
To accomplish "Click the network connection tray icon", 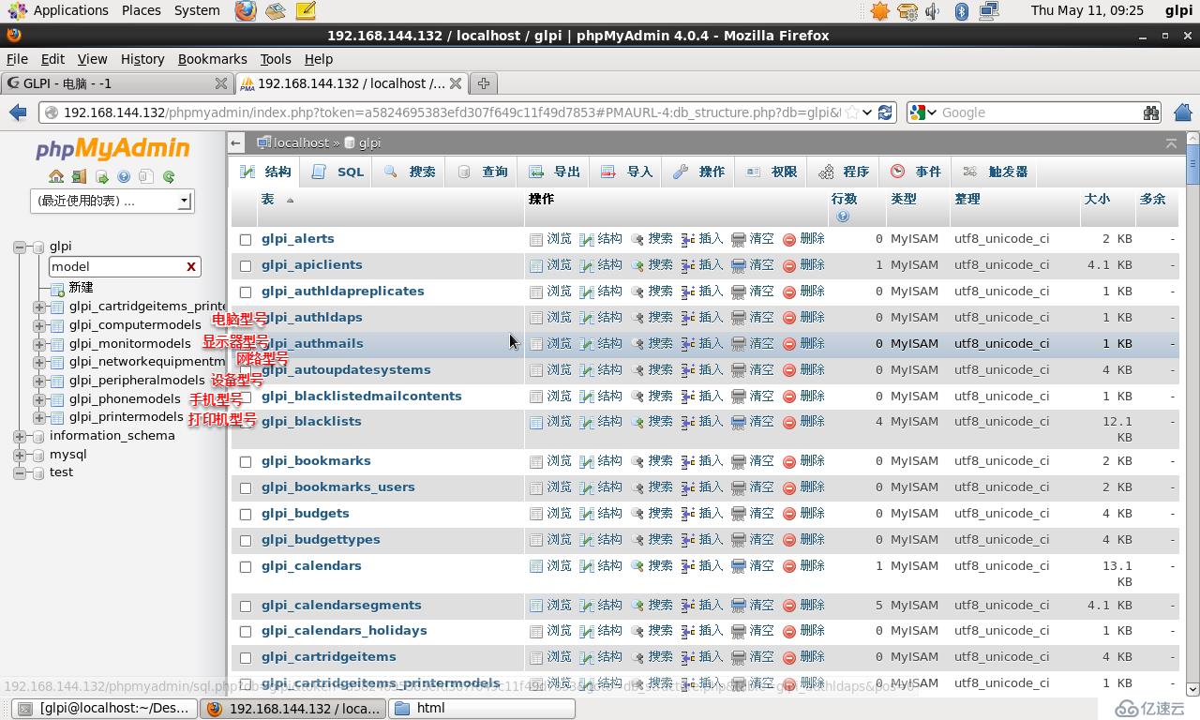I will click(x=988, y=11).
